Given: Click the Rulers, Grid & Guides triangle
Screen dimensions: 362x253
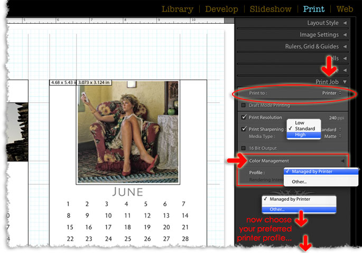Looking at the screenshot, I should click(x=345, y=46).
